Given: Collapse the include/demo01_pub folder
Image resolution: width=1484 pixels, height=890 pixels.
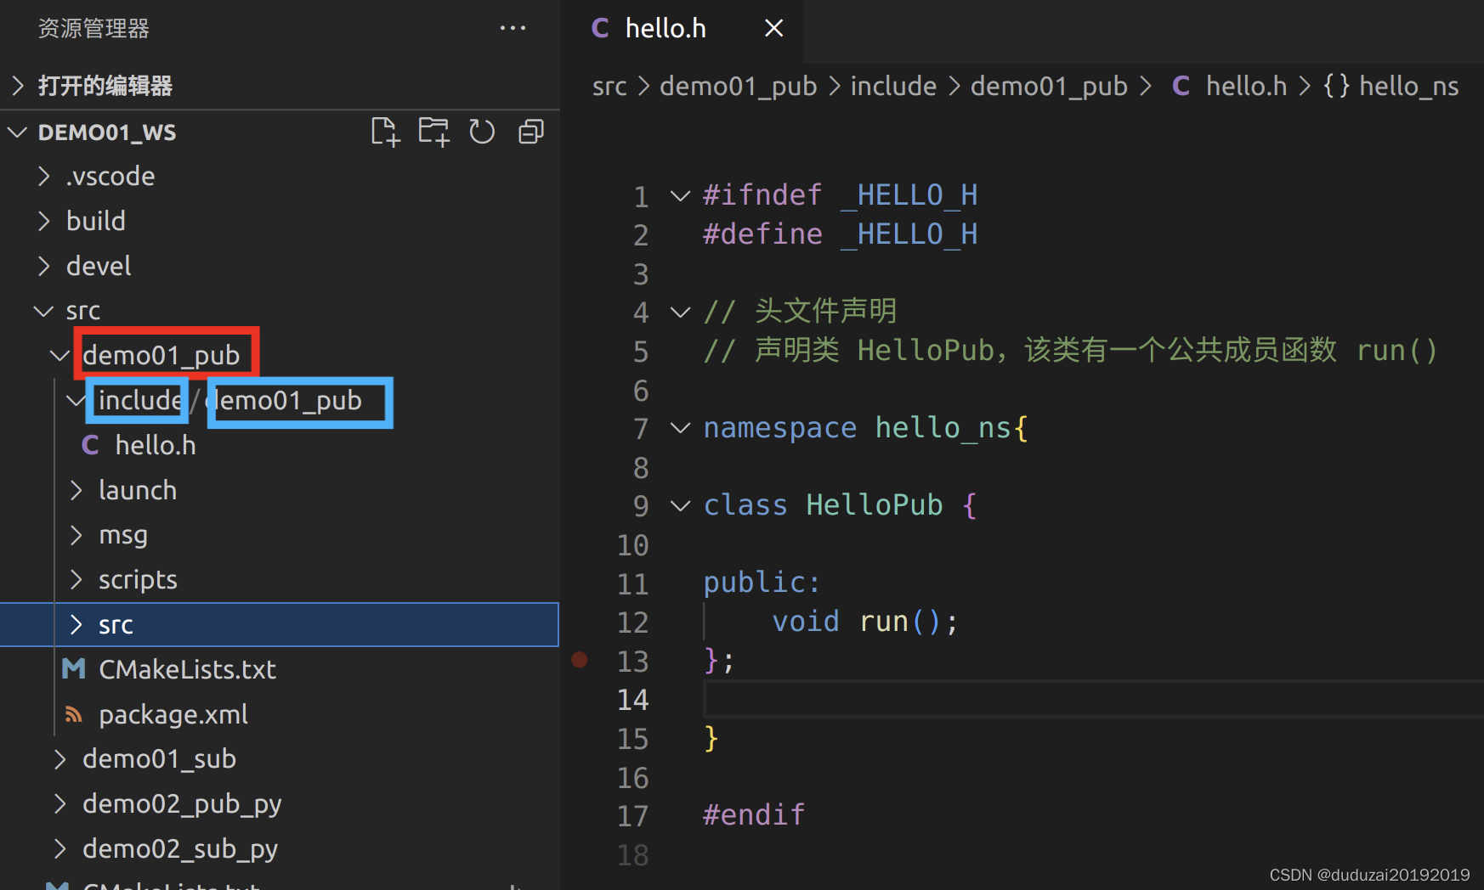Looking at the screenshot, I should tap(76, 400).
